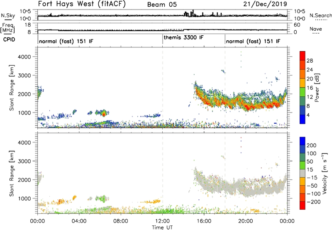The image size is (332, 230).
Task: Click the '4000' tick on the power panel
Action: point(24,57)
